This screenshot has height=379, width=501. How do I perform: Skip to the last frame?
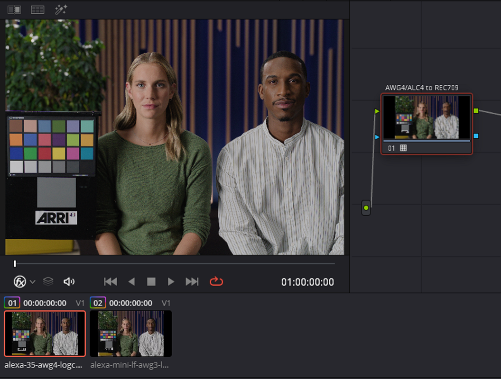pyautogui.click(x=192, y=282)
